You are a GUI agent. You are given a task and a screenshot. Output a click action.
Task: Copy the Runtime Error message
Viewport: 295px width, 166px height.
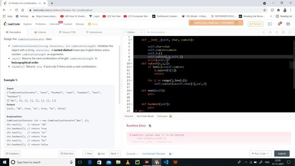point(150,126)
